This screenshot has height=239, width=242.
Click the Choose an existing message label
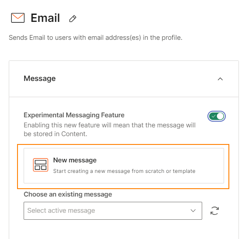(68, 194)
